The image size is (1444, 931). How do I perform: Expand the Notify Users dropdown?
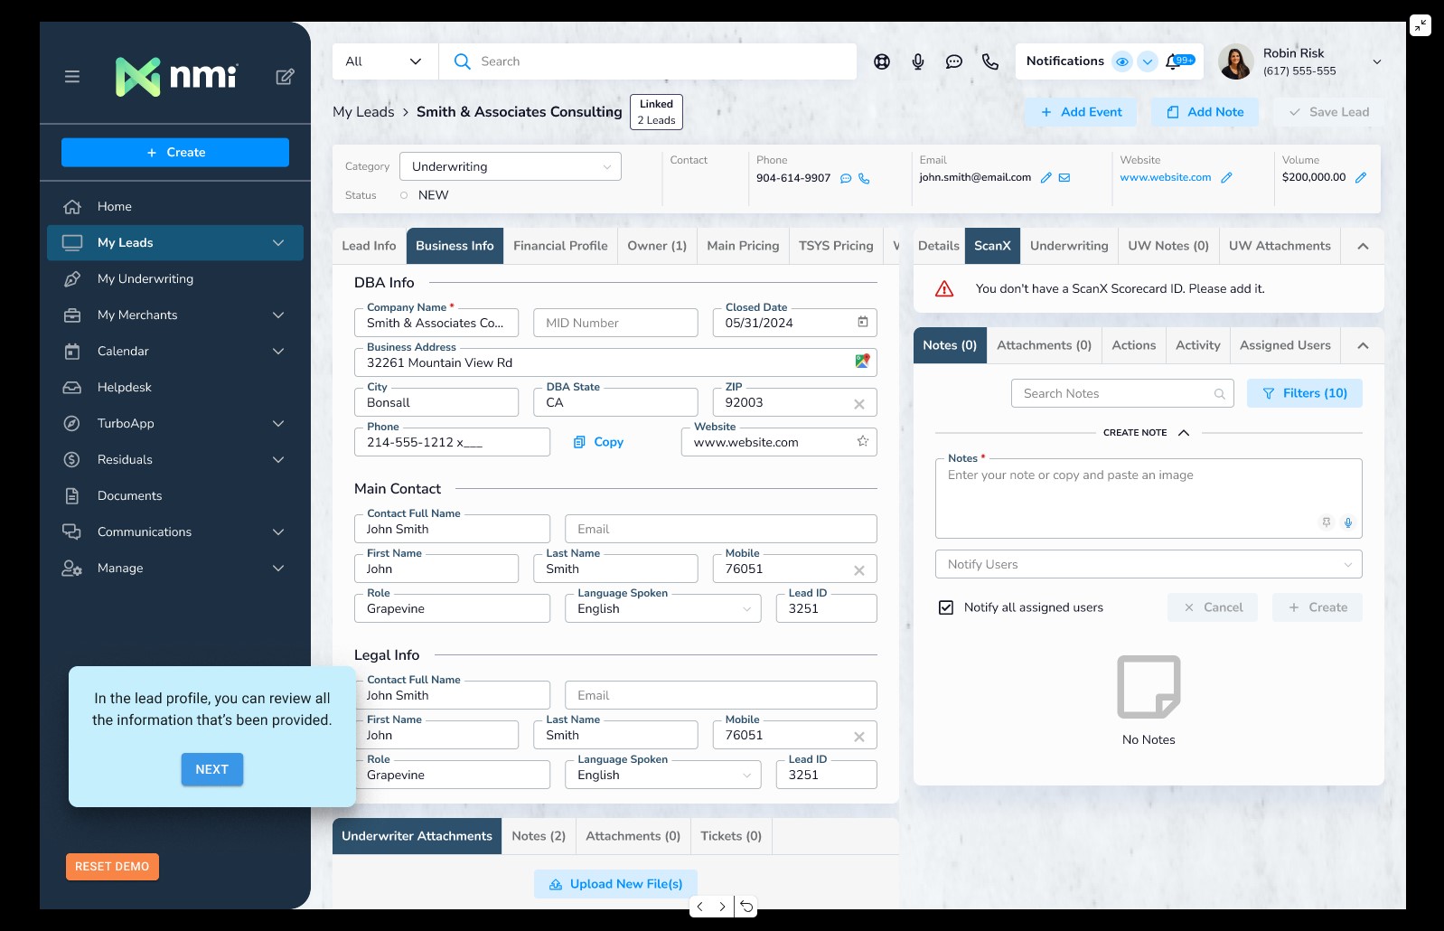pyautogui.click(x=1148, y=564)
